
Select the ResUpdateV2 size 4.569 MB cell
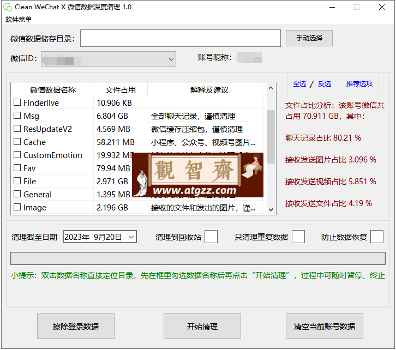click(113, 129)
